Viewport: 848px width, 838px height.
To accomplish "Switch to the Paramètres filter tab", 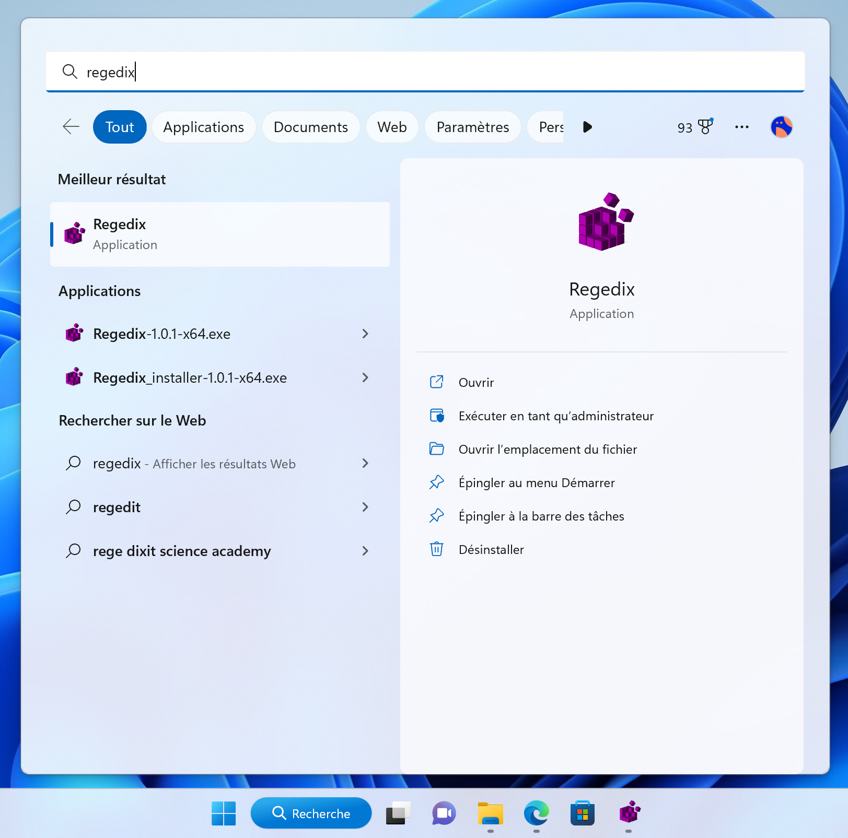I will click(x=473, y=127).
